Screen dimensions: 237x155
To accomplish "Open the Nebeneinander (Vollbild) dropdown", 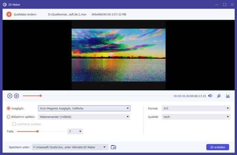I will (84, 117).
